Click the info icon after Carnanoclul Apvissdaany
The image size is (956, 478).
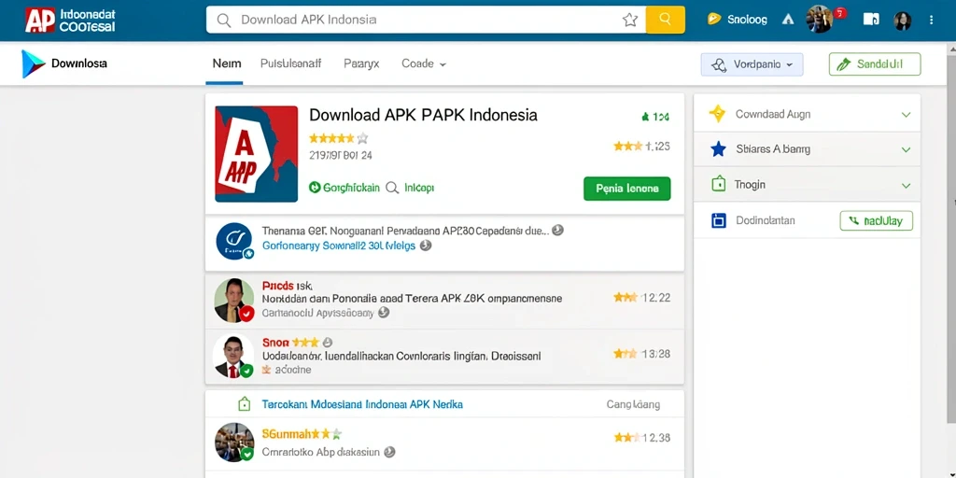click(x=384, y=313)
